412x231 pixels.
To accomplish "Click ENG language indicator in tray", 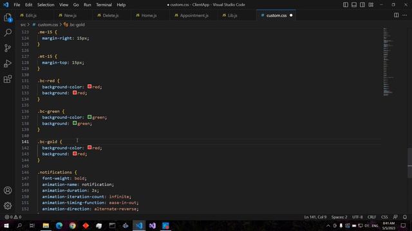I will [x=375, y=226].
